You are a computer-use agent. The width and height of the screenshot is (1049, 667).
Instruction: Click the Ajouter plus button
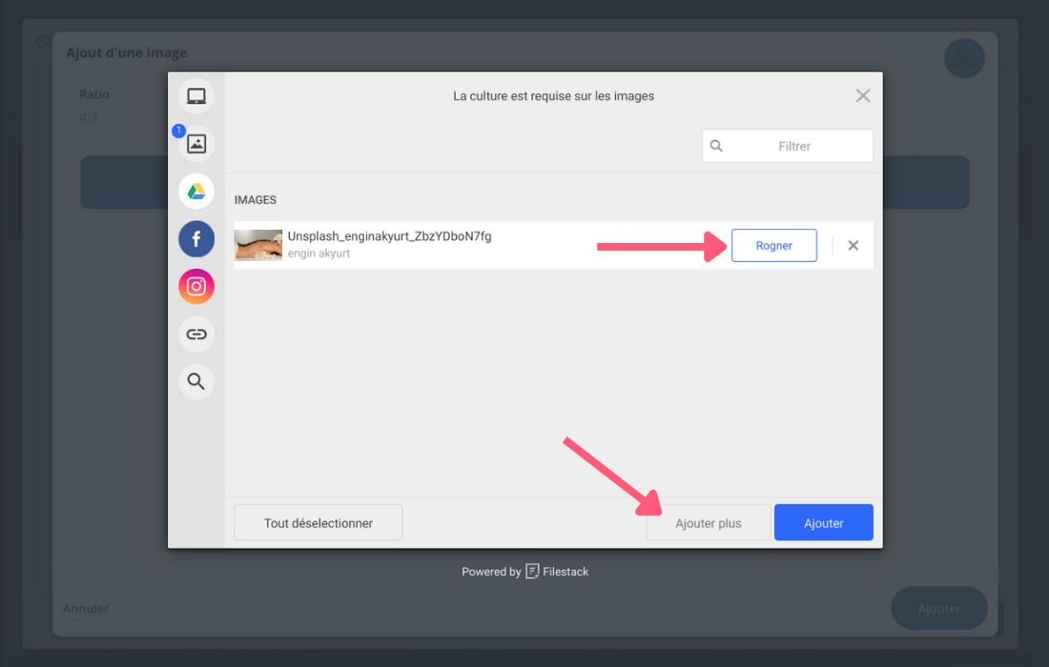(709, 522)
